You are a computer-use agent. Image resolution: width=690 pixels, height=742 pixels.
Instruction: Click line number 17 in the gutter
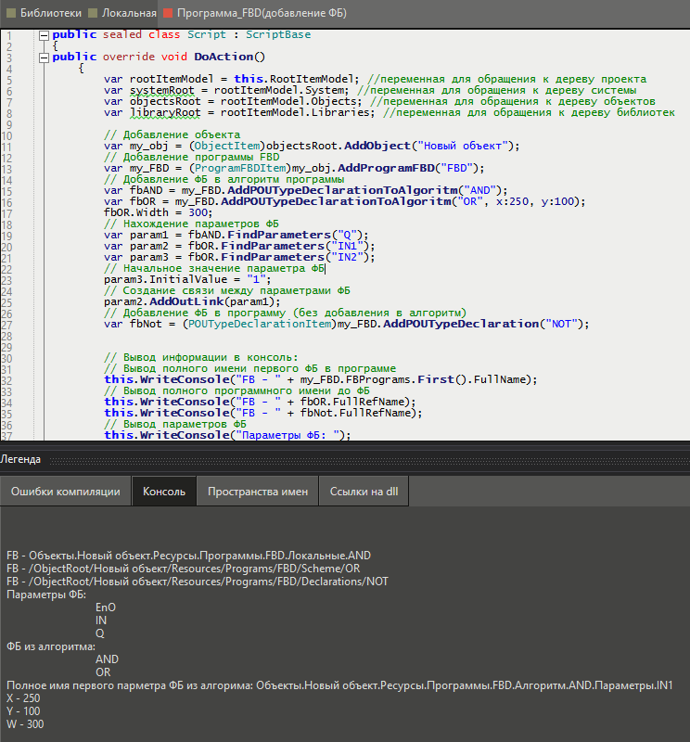[8, 212]
